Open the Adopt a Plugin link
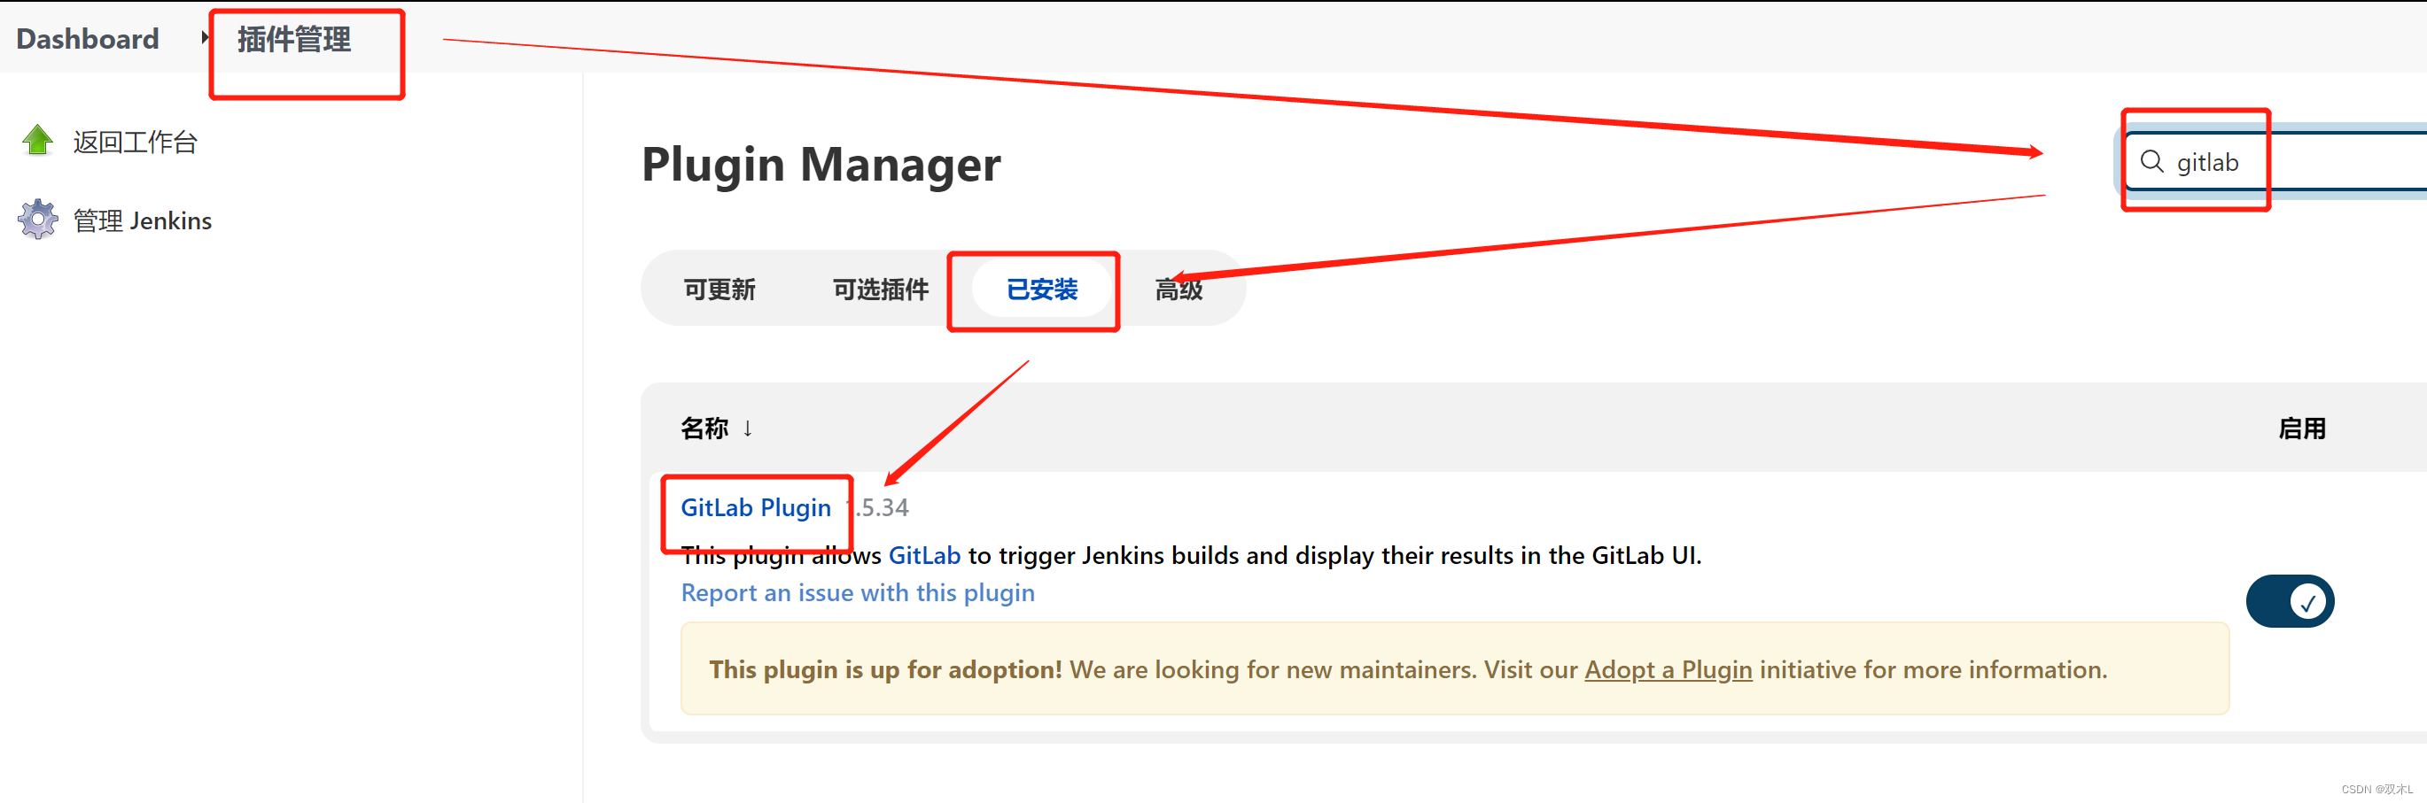The width and height of the screenshot is (2427, 803). pos(1668,669)
